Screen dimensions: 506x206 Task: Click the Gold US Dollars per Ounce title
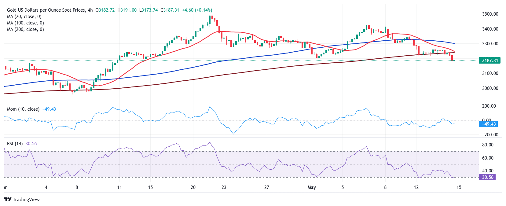[46, 10]
